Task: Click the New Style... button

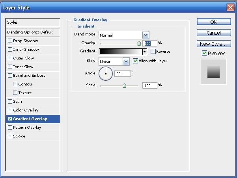Action: coord(213,44)
